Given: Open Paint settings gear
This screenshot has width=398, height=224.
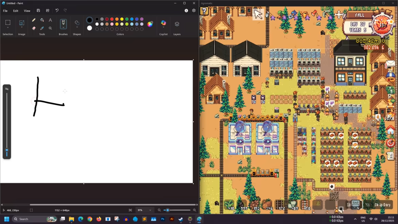Looking at the screenshot, I should [x=194, y=11].
